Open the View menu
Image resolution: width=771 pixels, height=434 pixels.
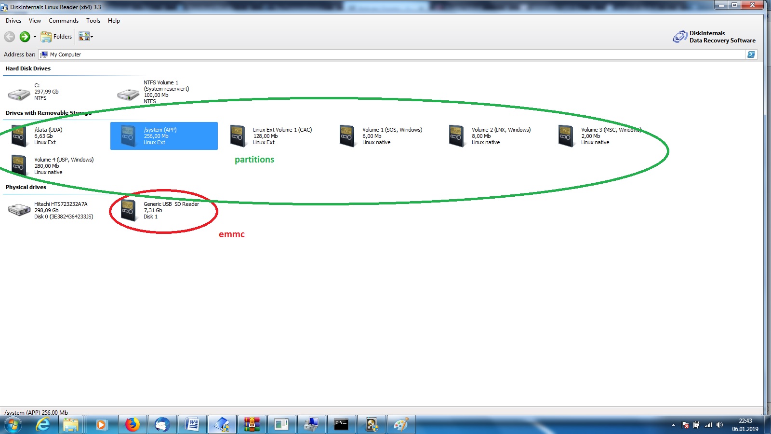click(x=35, y=21)
